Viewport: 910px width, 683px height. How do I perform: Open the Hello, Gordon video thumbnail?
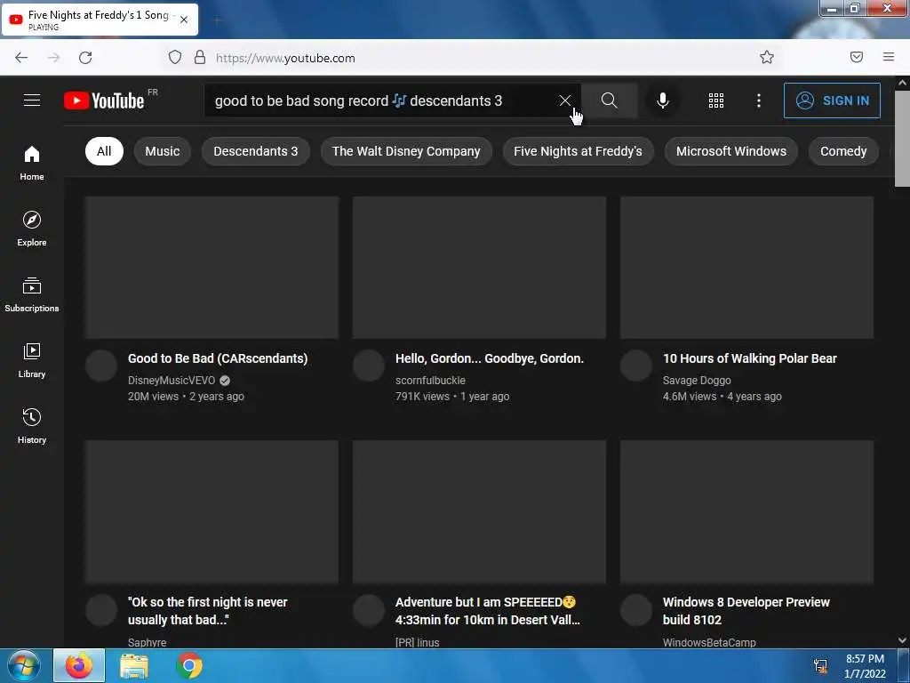tap(479, 267)
